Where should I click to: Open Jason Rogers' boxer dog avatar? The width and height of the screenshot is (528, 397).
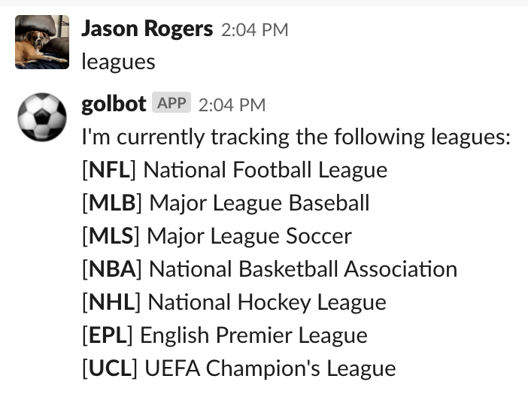(x=42, y=42)
